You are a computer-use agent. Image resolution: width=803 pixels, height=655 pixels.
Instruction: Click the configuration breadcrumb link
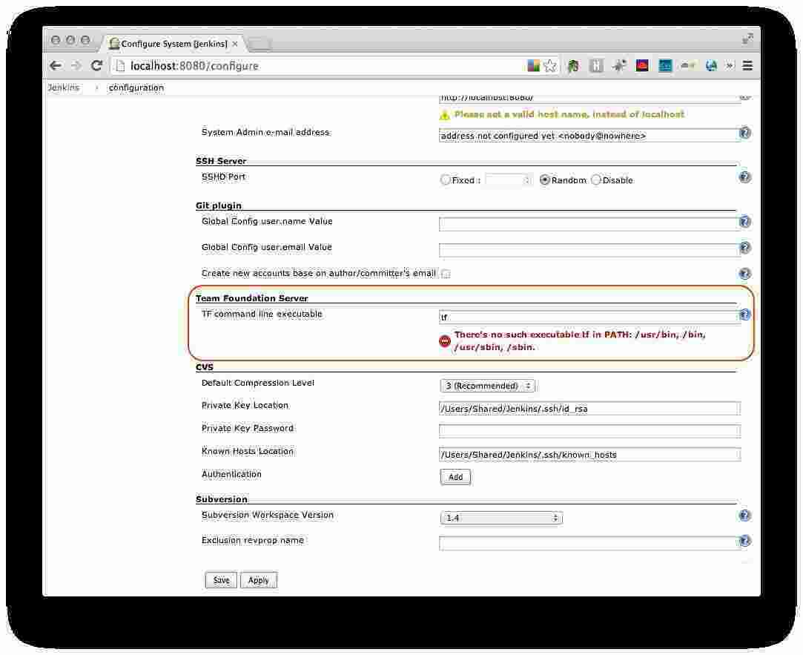(x=136, y=88)
